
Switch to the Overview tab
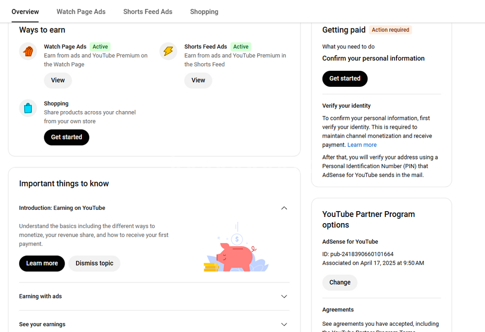pos(25,12)
